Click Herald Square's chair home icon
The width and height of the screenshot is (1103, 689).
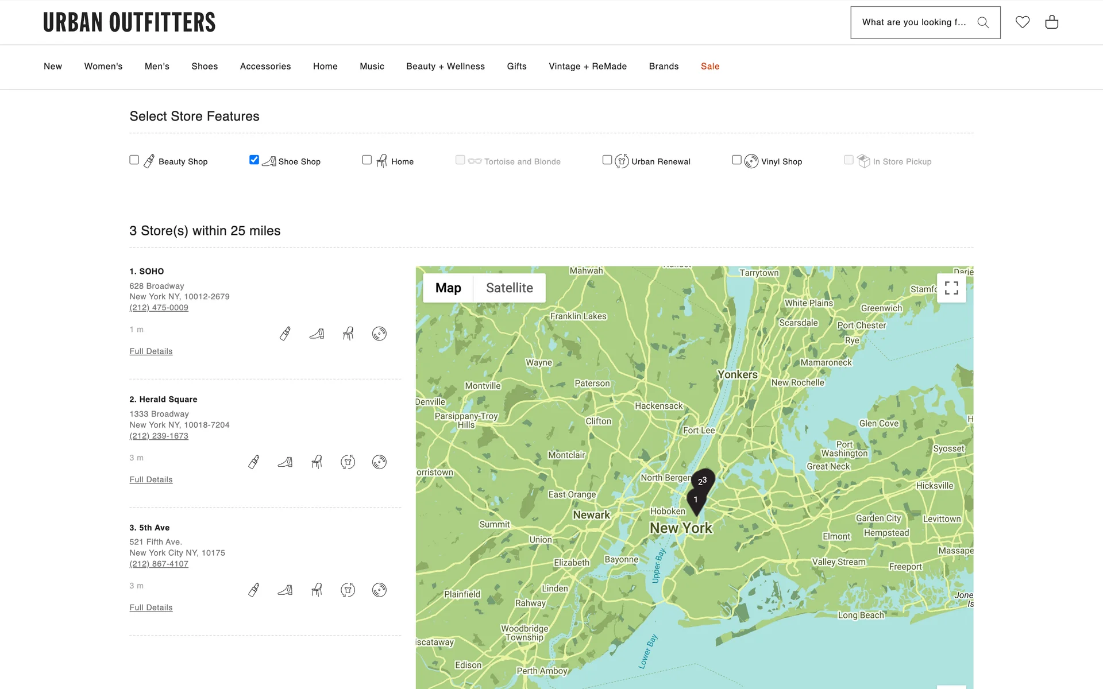[x=317, y=462]
